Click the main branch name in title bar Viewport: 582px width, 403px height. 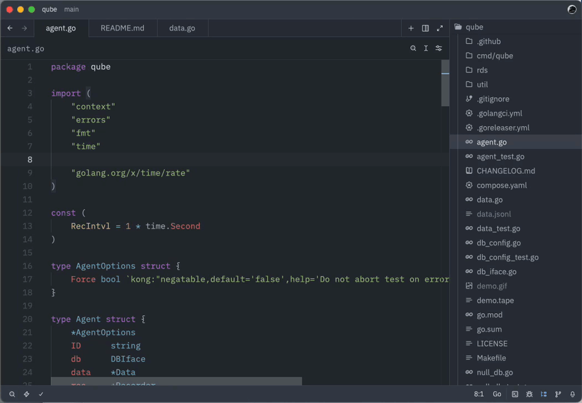click(72, 10)
